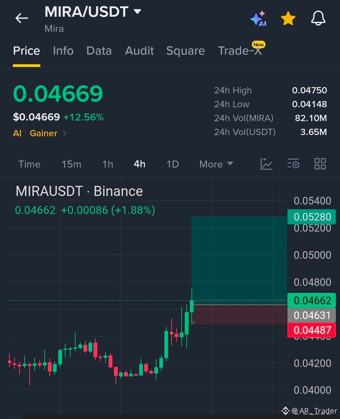340x419 pixels.
Task: Open chart indicator settings icon
Action: pyautogui.click(x=293, y=164)
